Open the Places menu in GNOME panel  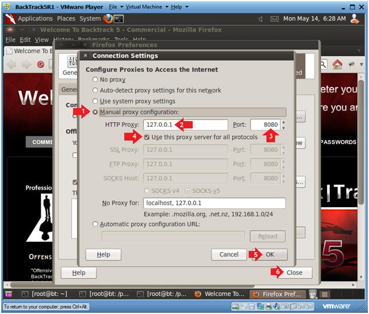coord(66,19)
